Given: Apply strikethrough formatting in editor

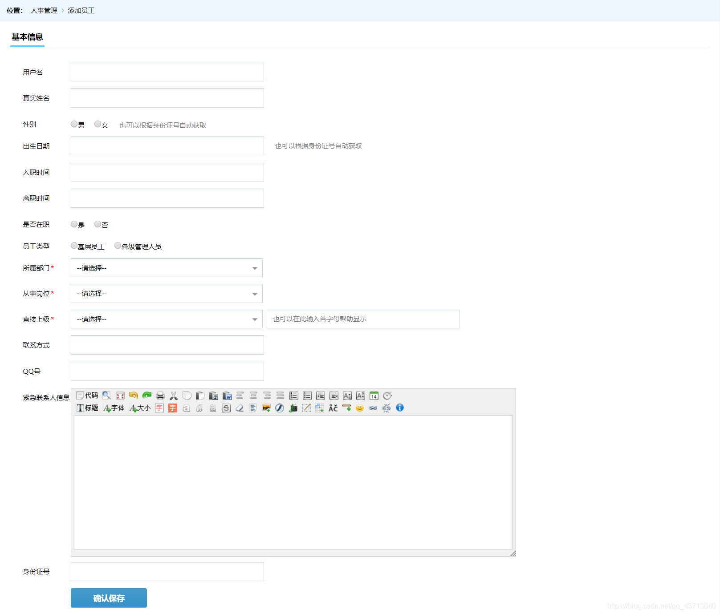Looking at the screenshot, I should pyautogui.click(x=226, y=408).
